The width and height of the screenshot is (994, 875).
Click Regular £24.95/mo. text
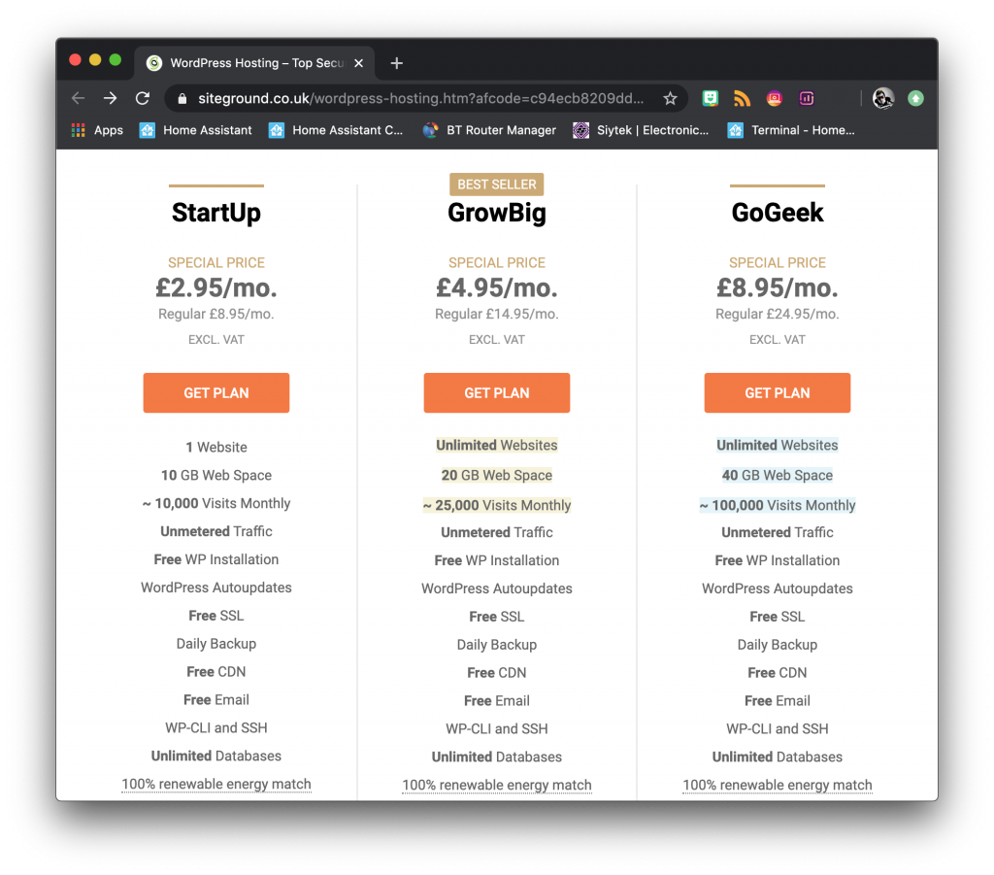(778, 315)
